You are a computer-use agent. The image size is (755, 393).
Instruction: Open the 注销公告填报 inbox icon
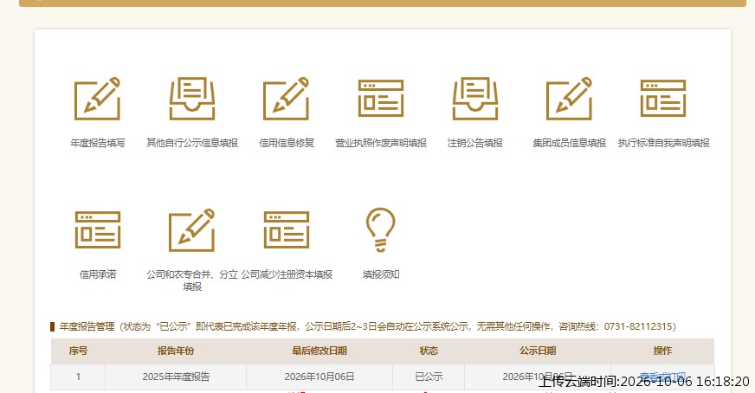tap(474, 99)
